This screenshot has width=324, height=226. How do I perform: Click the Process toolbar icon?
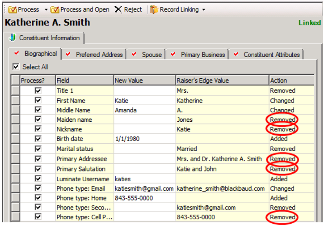(12, 9)
